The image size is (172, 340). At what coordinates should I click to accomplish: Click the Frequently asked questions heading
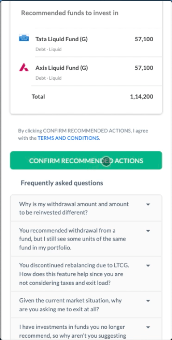click(62, 183)
